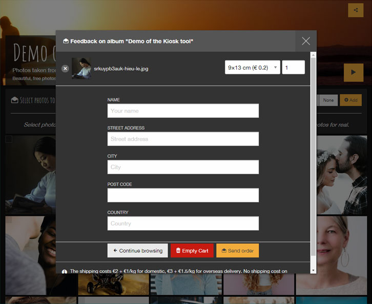Click dialog scrollbar down arrow
372x304 pixels.
tap(313, 270)
